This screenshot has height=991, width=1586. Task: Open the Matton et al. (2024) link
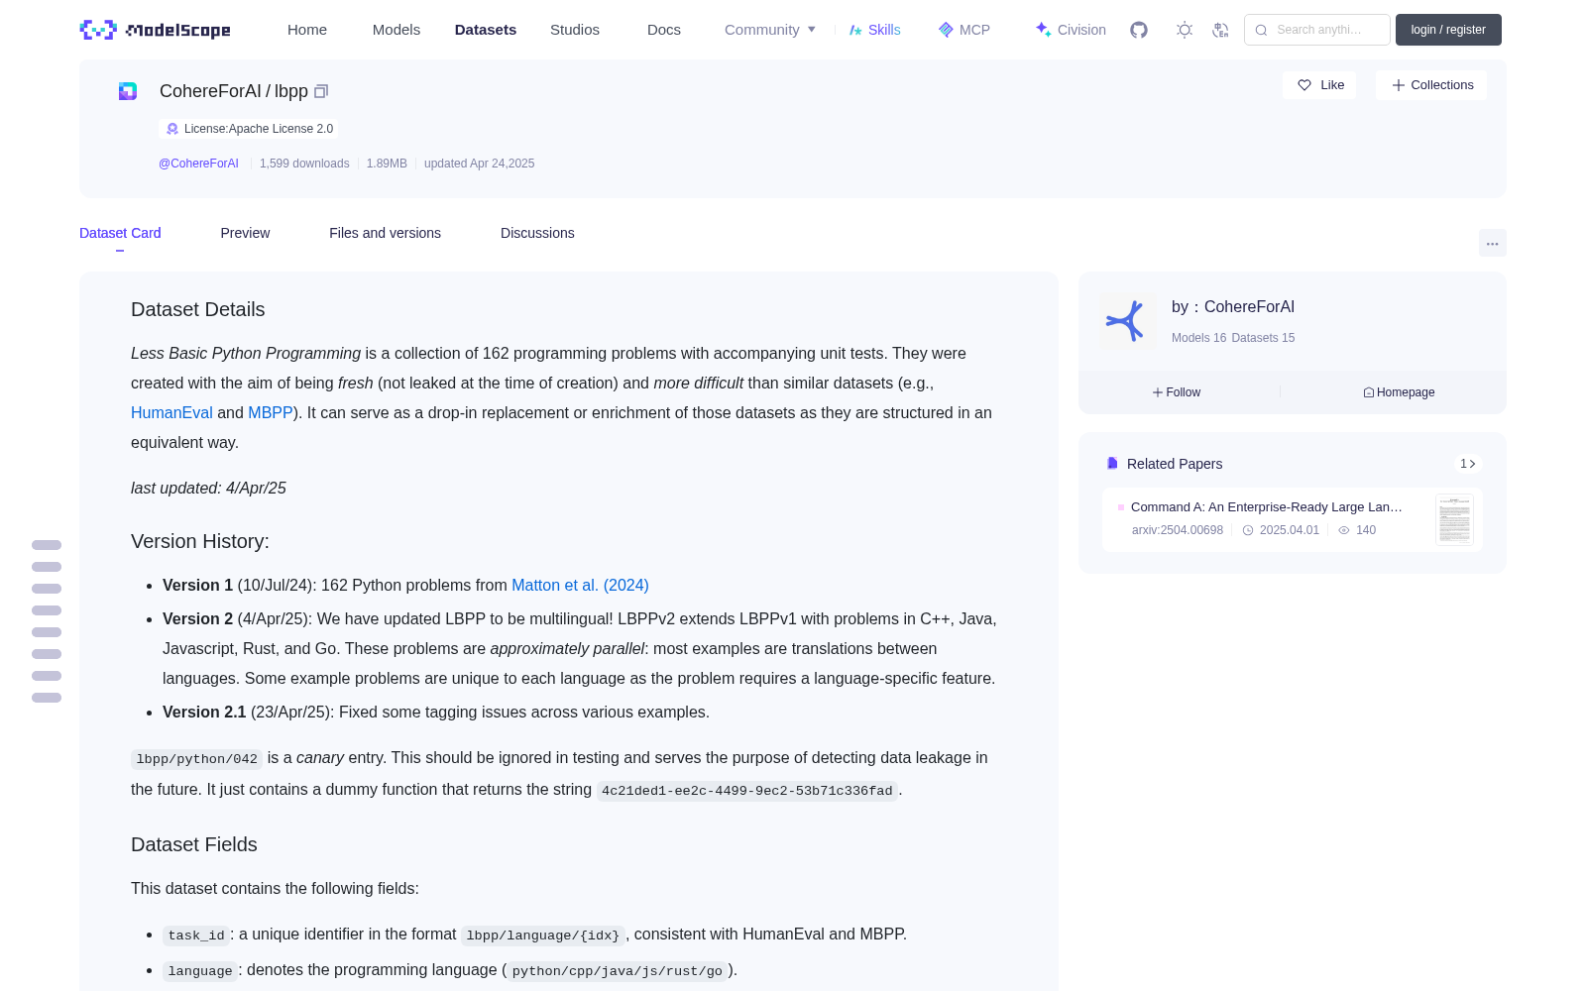click(x=580, y=585)
